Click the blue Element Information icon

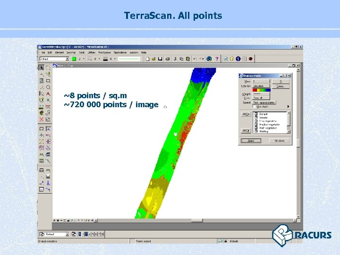(x=238, y=59)
